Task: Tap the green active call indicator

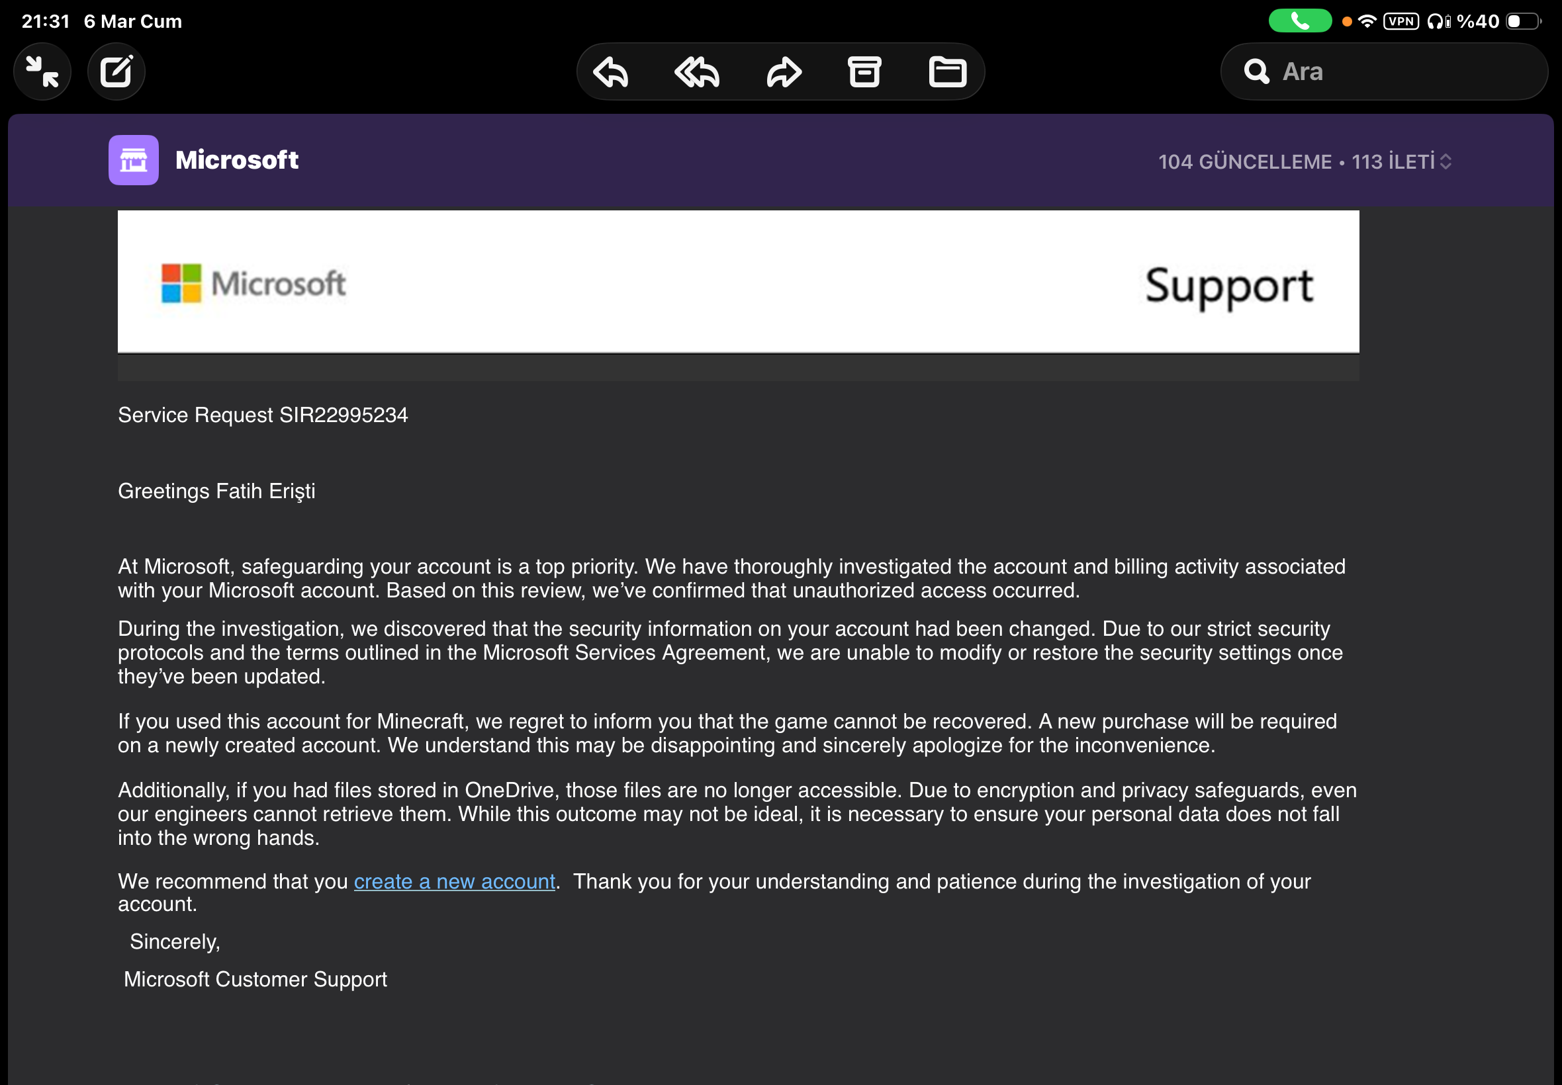Action: coord(1299,21)
